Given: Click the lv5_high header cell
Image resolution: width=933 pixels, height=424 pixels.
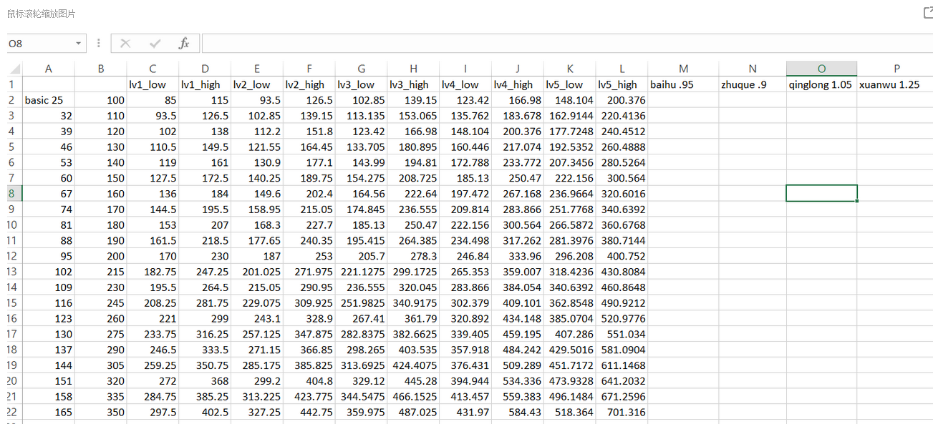Looking at the screenshot, I should 622,84.
